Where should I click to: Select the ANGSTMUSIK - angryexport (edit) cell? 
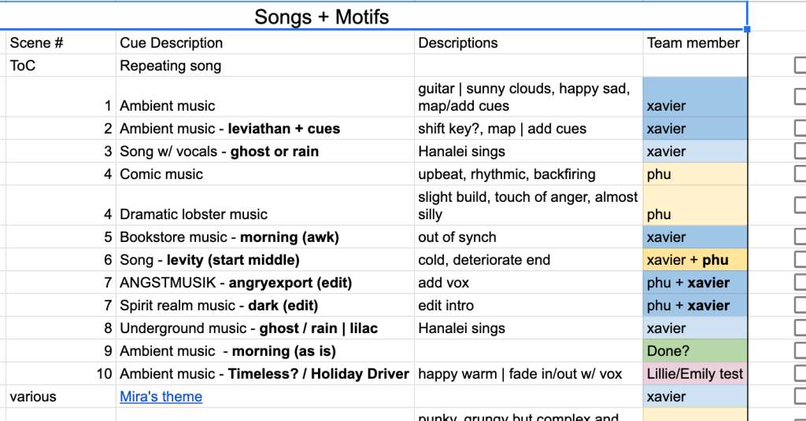coord(265,283)
